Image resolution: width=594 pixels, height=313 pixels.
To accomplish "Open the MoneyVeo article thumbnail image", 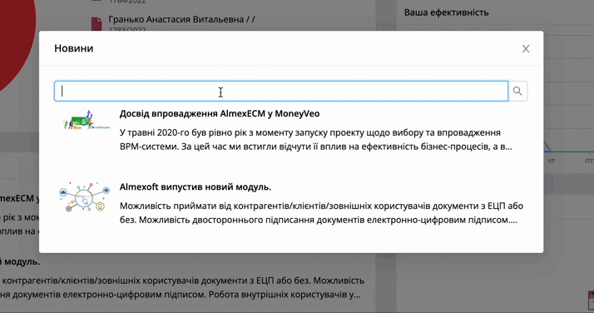I will pos(86,120).
